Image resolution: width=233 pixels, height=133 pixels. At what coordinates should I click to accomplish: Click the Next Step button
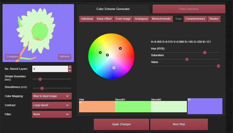click(x=179, y=124)
